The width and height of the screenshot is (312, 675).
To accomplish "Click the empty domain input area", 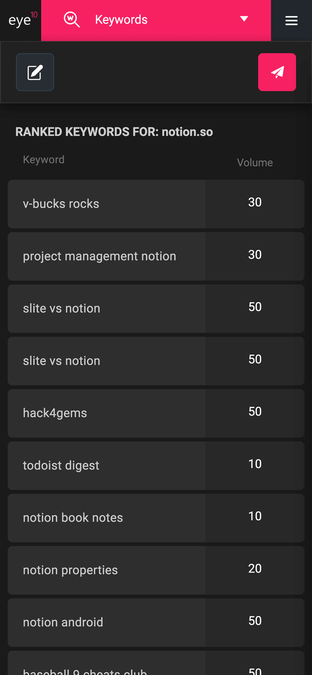I will [156, 72].
